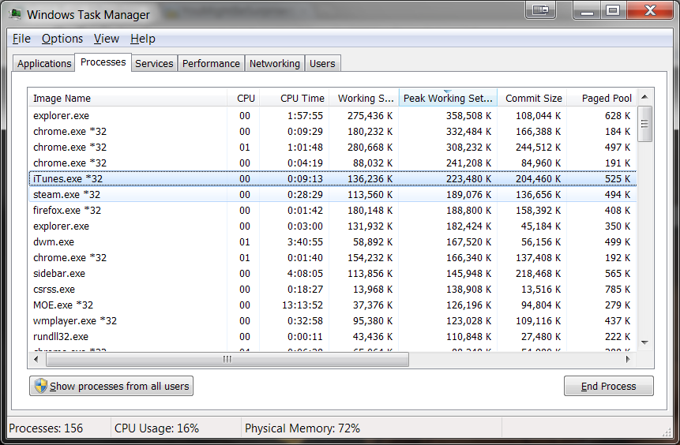Sort by Image Name column header
Image resolution: width=680 pixels, height=445 pixels.
click(127, 98)
